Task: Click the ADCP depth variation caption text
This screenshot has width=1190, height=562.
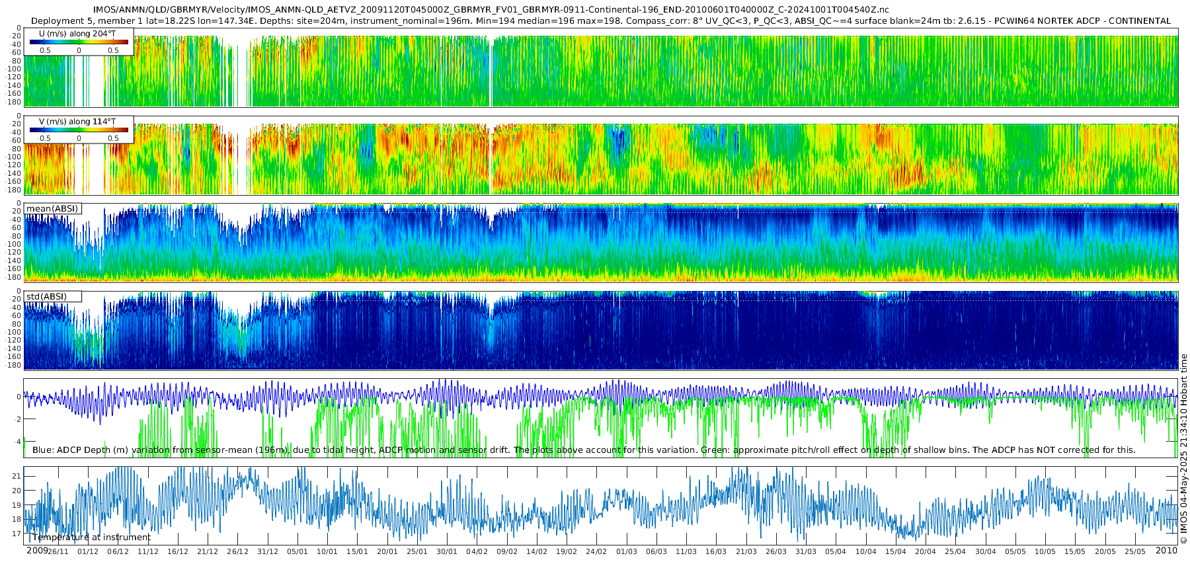Action: pyautogui.click(x=584, y=450)
